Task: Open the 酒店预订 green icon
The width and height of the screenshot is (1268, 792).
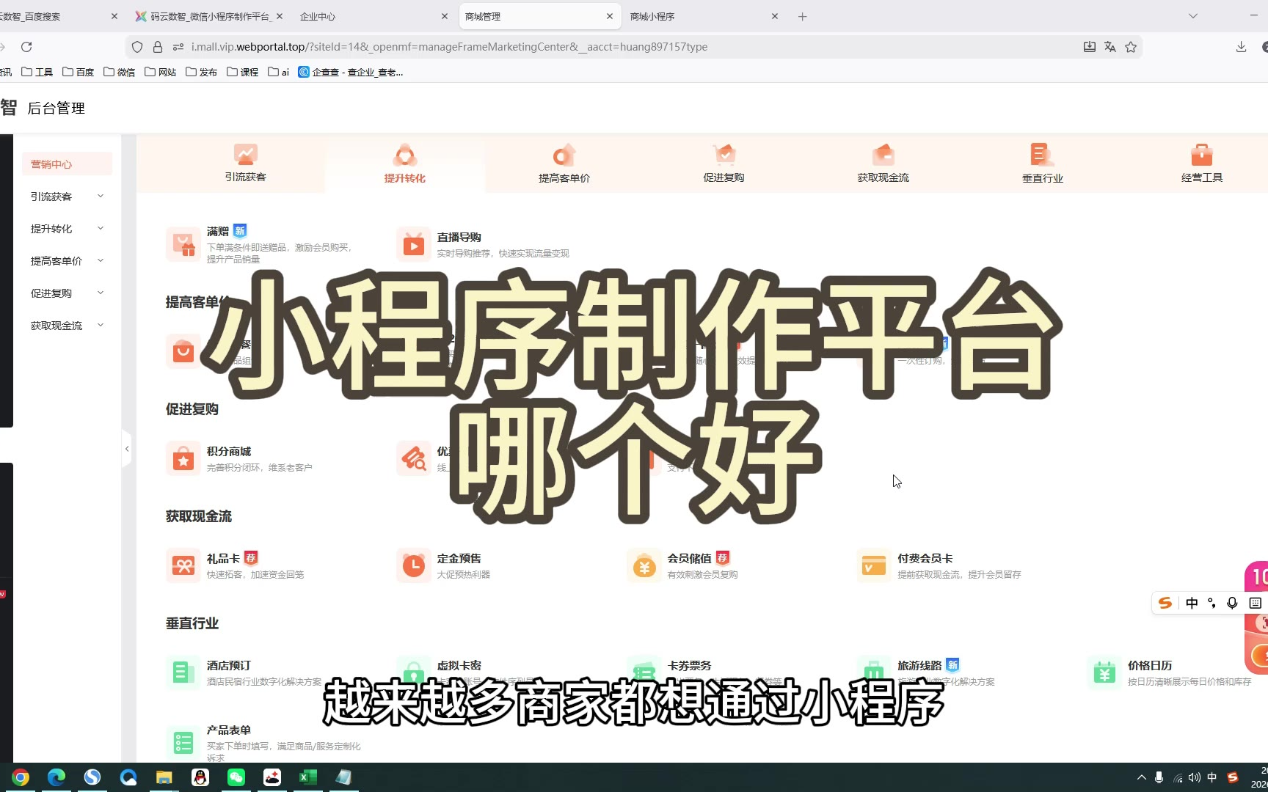Action: click(x=183, y=672)
